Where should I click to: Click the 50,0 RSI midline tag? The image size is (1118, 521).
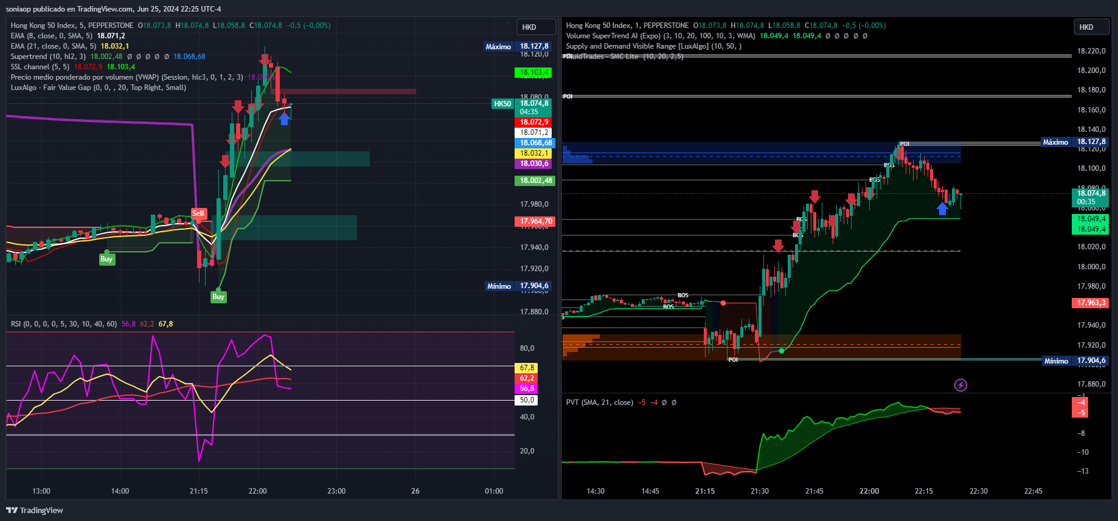tap(527, 400)
